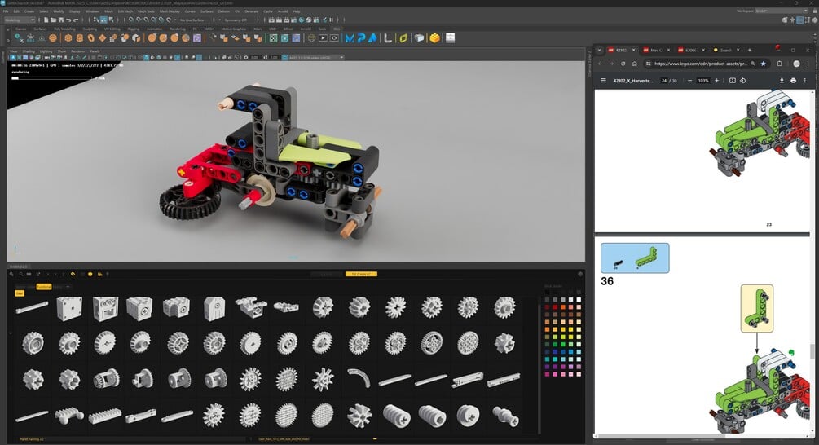Click the grey brick shelf icon
The height and width of the screenshot is (445, 819).
click(419, 38)
